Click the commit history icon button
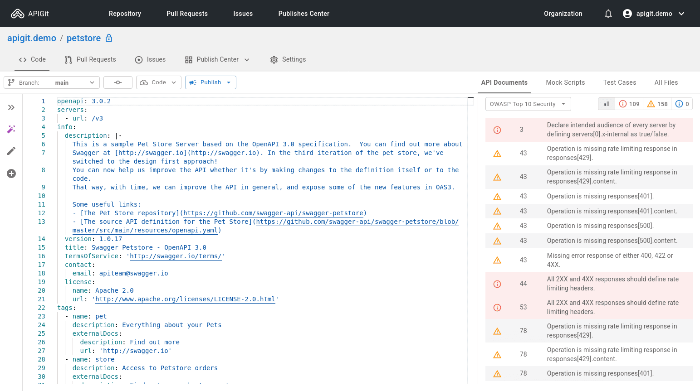The height and width of the screenshot is (391, 700). coord(118,82)
